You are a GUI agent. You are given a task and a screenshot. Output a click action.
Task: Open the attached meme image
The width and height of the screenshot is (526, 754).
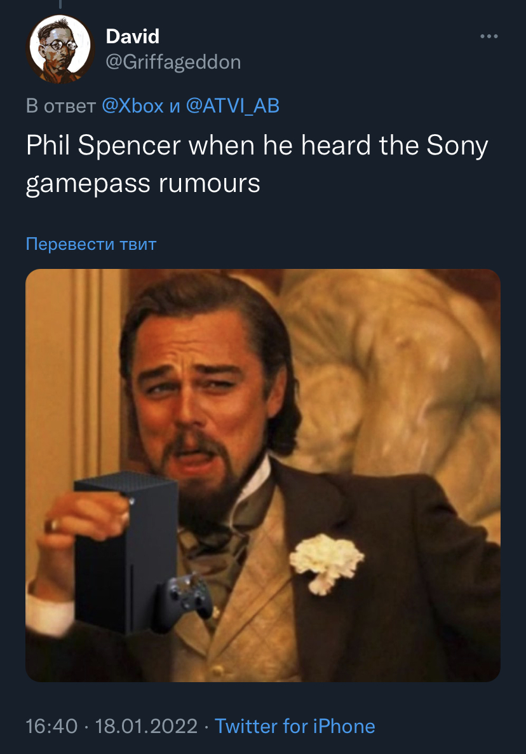263,475
